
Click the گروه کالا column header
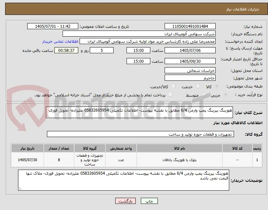tap(90, 148)
